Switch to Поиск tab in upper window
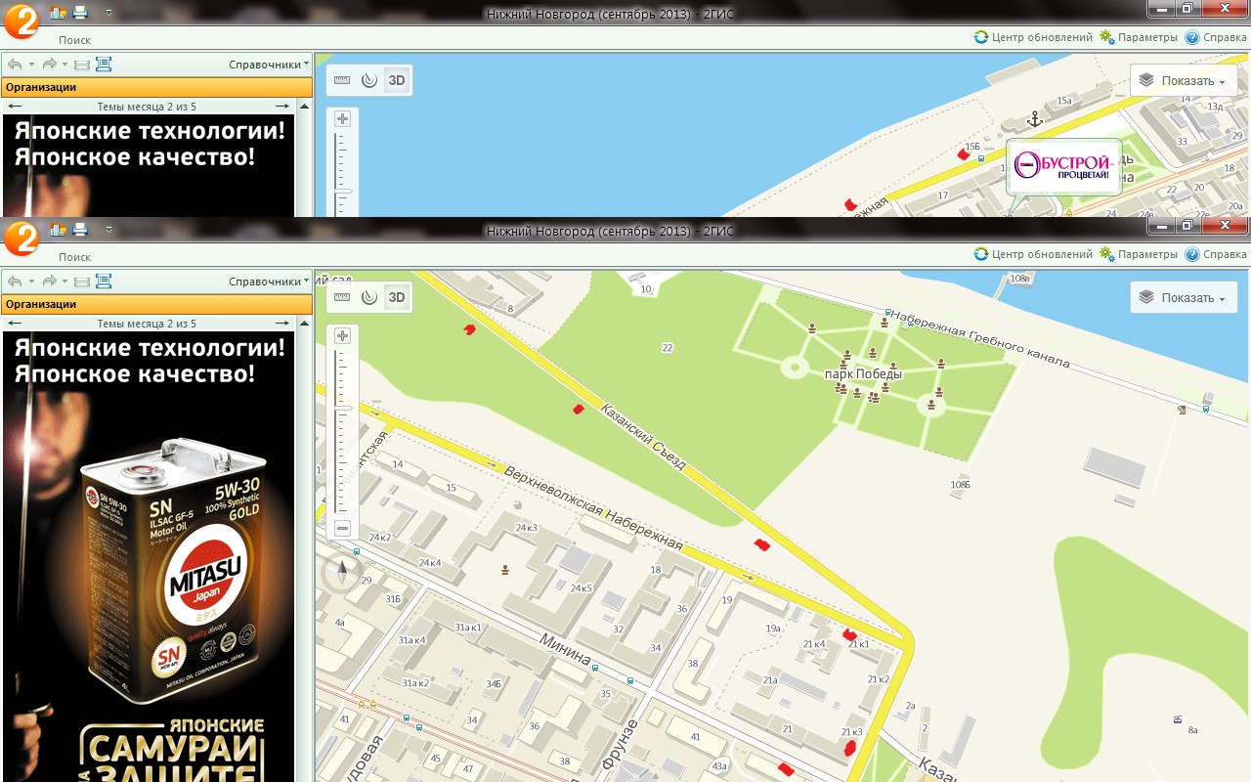 74,40
